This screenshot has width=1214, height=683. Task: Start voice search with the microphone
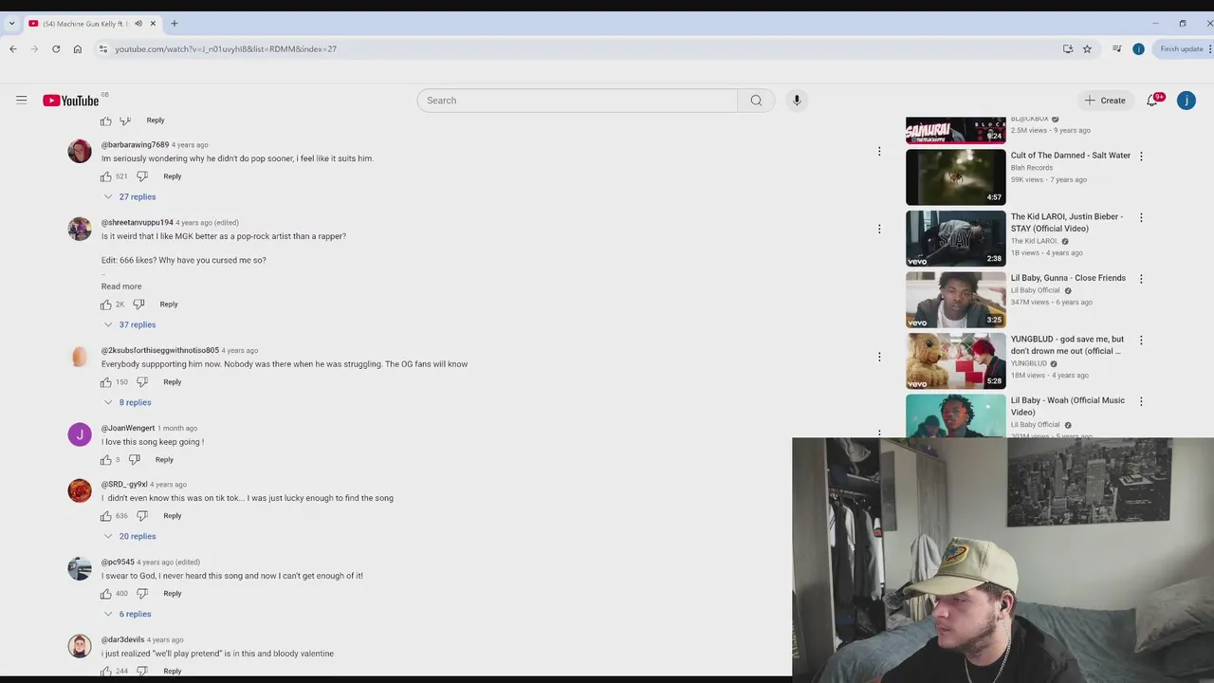[797, 101]
